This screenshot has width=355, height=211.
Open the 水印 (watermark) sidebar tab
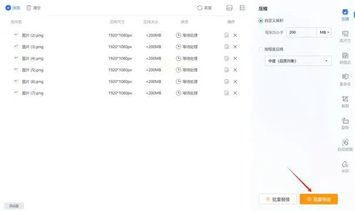tap(345, 167)
